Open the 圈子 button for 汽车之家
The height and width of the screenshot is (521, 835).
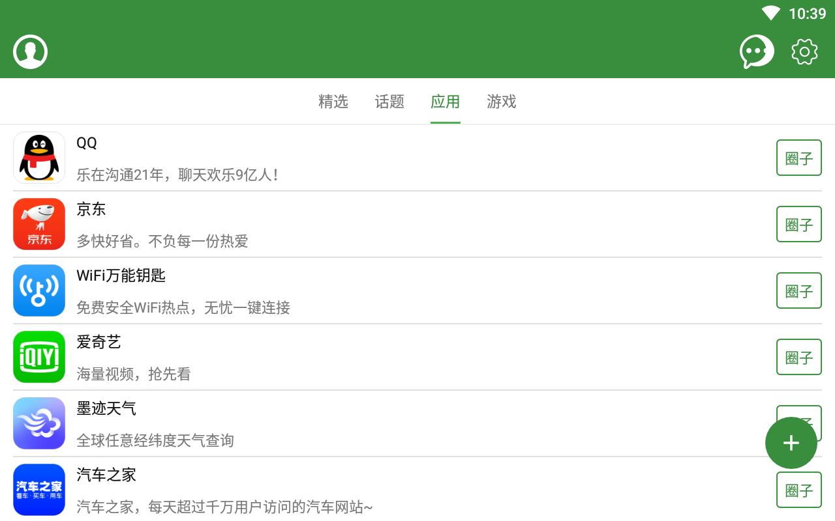coord(799,490)
